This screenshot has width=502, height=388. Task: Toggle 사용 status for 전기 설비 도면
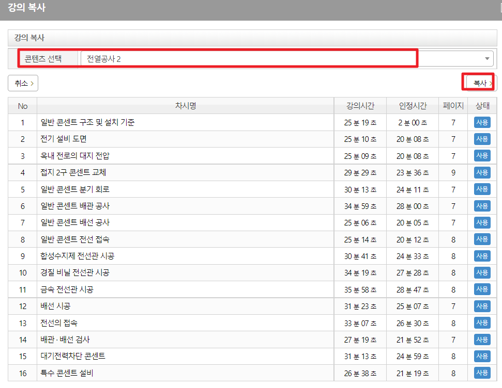pos(482,139)
